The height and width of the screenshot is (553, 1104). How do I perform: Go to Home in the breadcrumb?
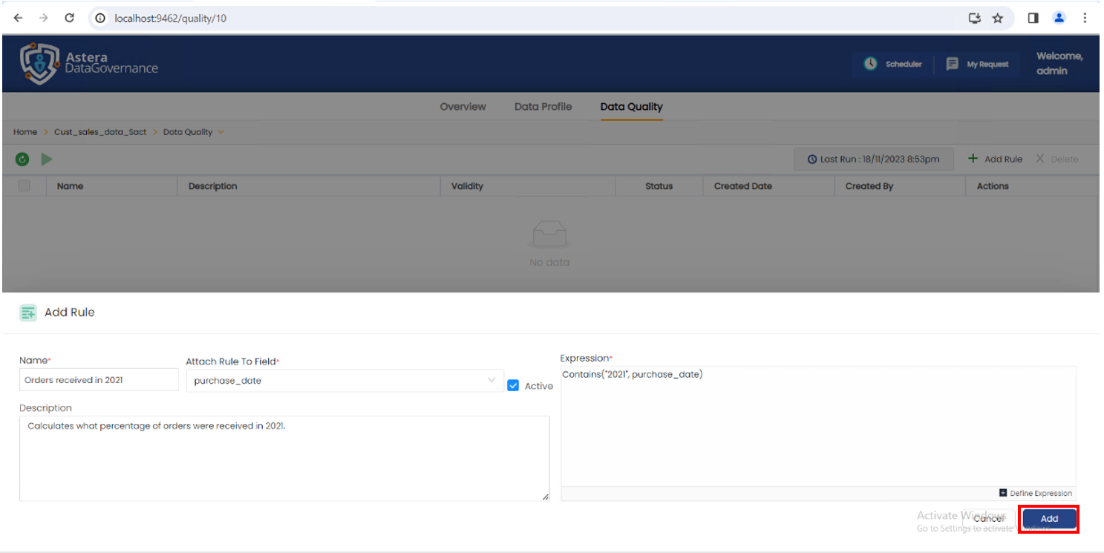pyautogui.click(x=25, y=132)
